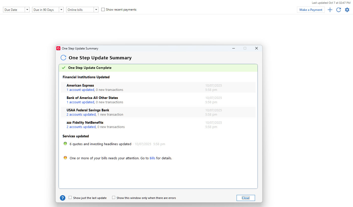Select zzz-Fidelity NetBenefits name
This screenshot has width=353, height=207.
[x=85, y=122]
